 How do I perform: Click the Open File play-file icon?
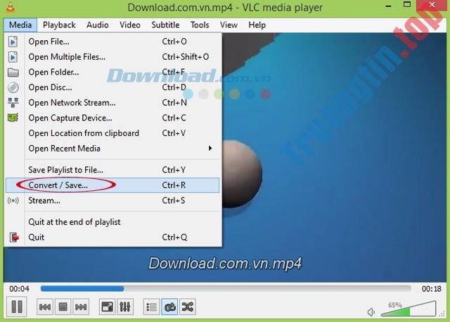[13, 42]
